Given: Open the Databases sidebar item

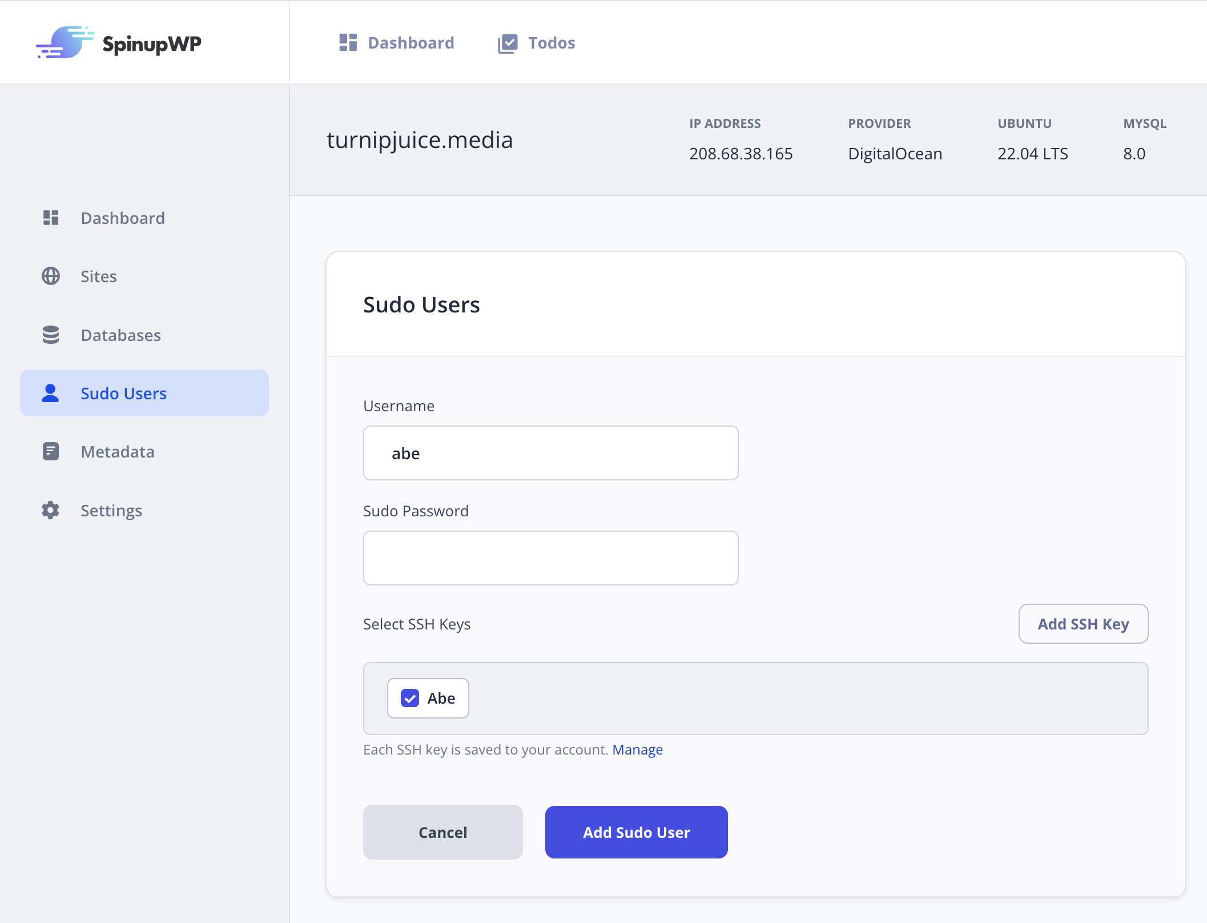Looking at the screenshot, I should pyautogui.click(x=144, y=335).
